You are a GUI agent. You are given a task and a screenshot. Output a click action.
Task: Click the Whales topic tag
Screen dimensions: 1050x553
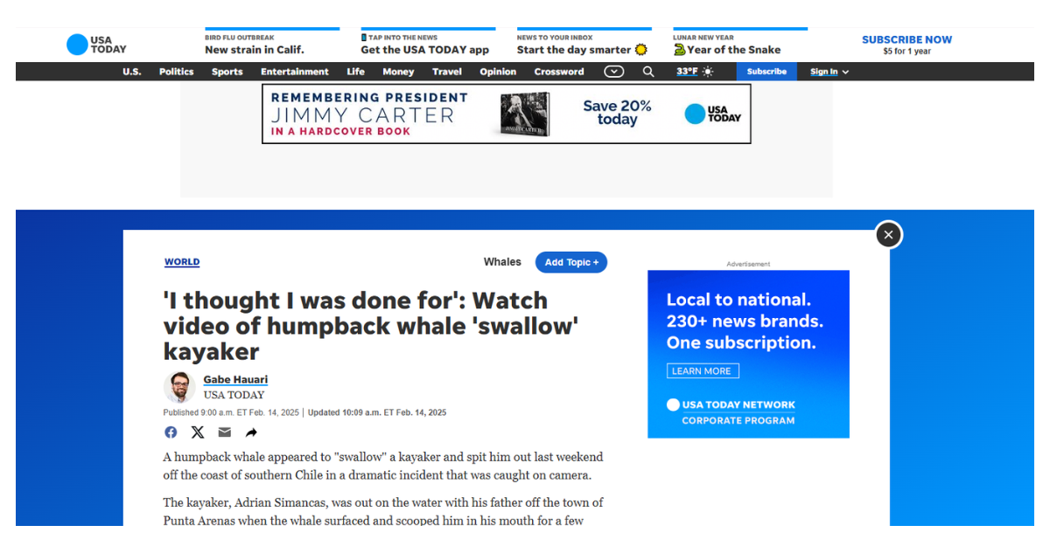(x=502, y=262)
